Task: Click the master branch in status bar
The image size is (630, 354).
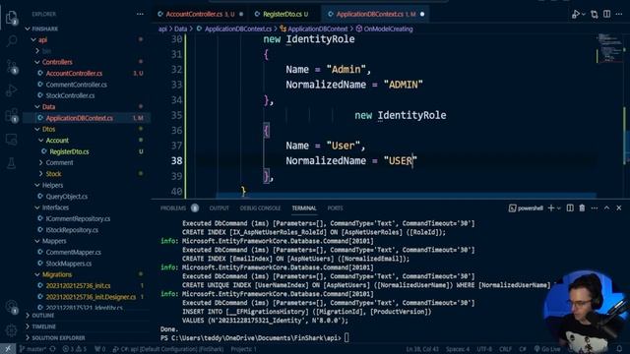Action: click(x=32, y=349)
